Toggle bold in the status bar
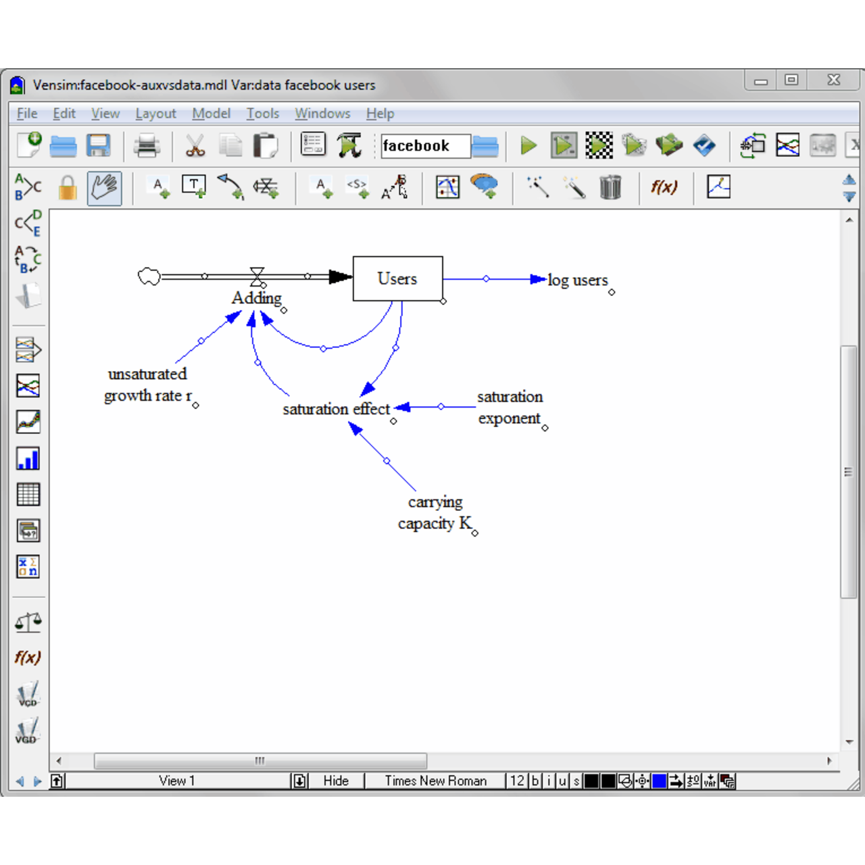Screen dimensions: 865x865 (x=535, y=781)
